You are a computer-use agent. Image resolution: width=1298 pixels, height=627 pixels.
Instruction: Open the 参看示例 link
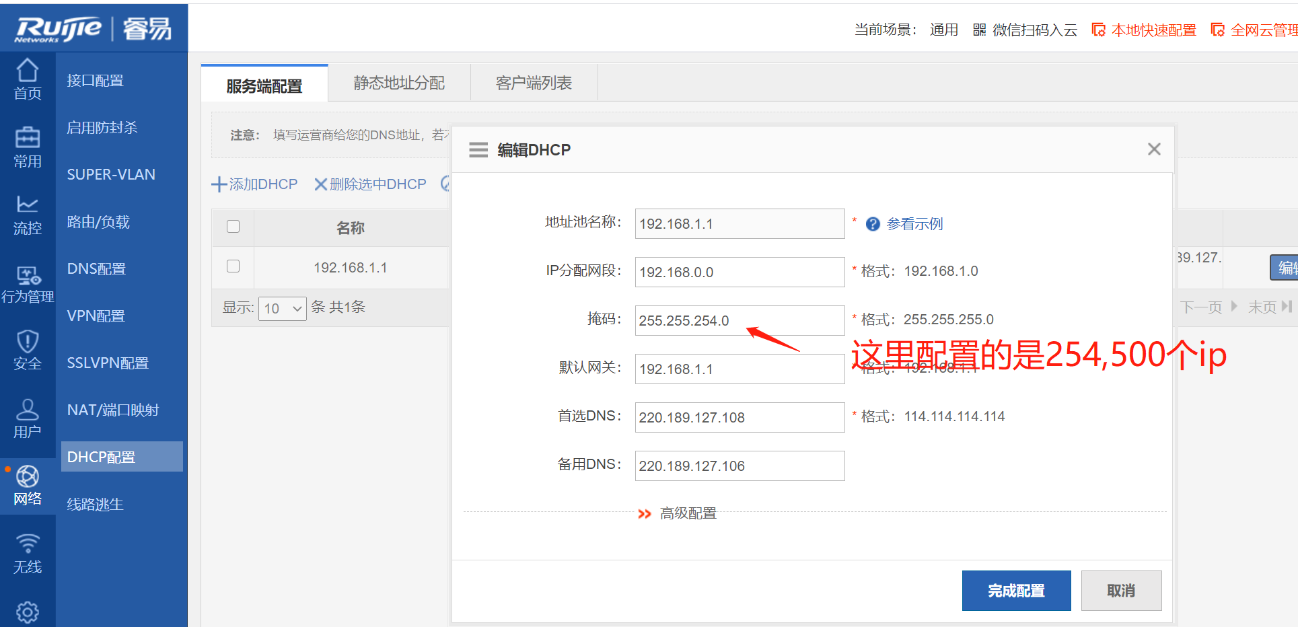click(x=914, y=224)
